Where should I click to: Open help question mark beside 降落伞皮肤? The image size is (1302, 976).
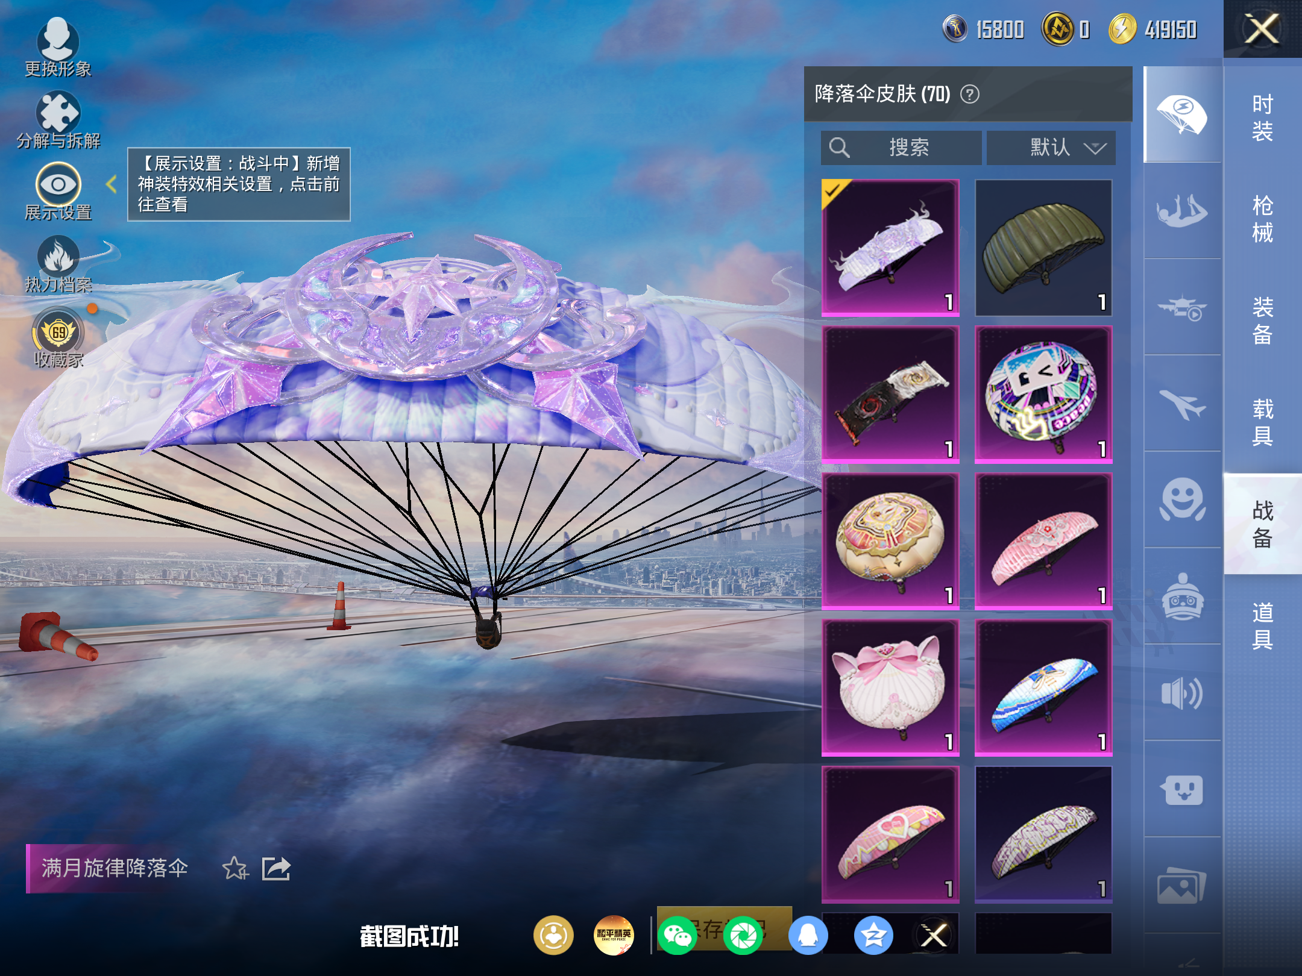point(969,95)
